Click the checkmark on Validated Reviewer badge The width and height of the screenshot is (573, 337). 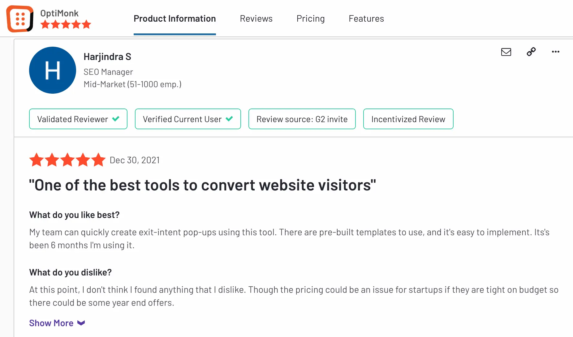(x=116, y=118)
